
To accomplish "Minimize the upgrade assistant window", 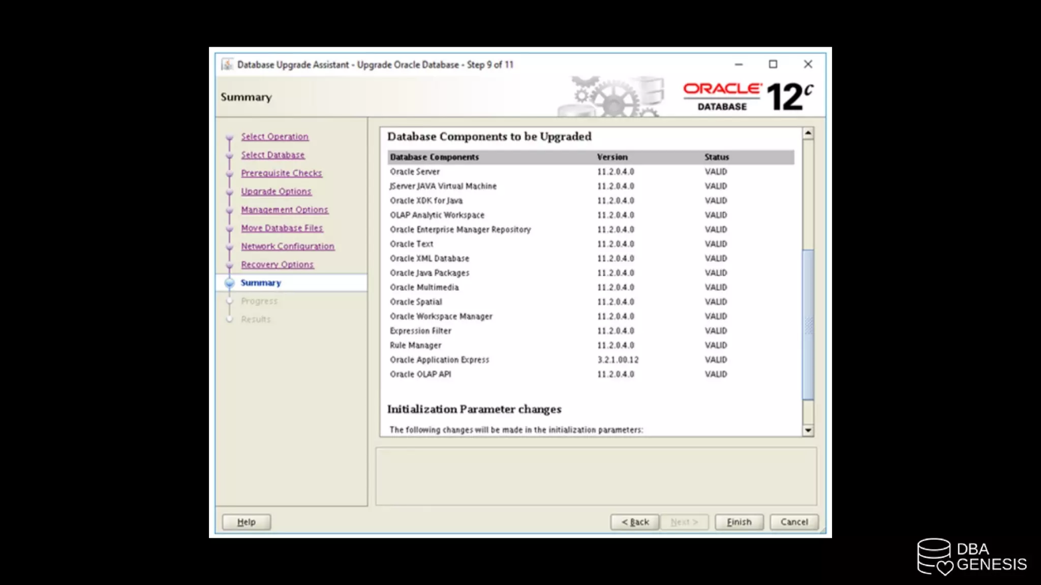I will [739, 64].
